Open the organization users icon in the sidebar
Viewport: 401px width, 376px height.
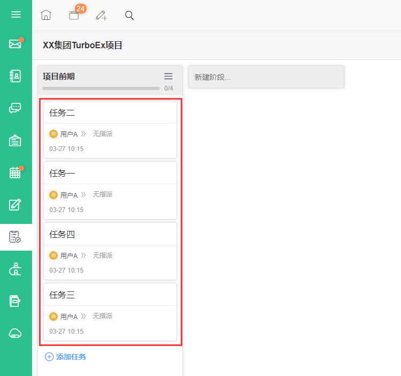[x=15, y=269]
